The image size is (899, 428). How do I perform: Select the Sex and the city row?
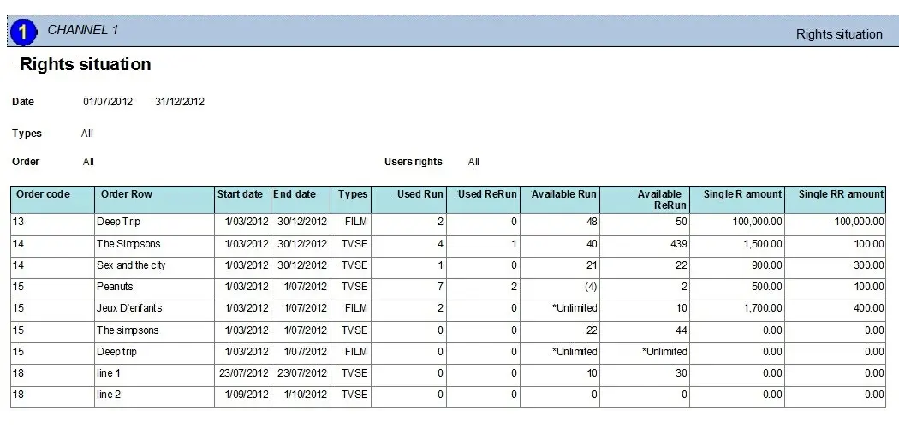click(131, 265)
